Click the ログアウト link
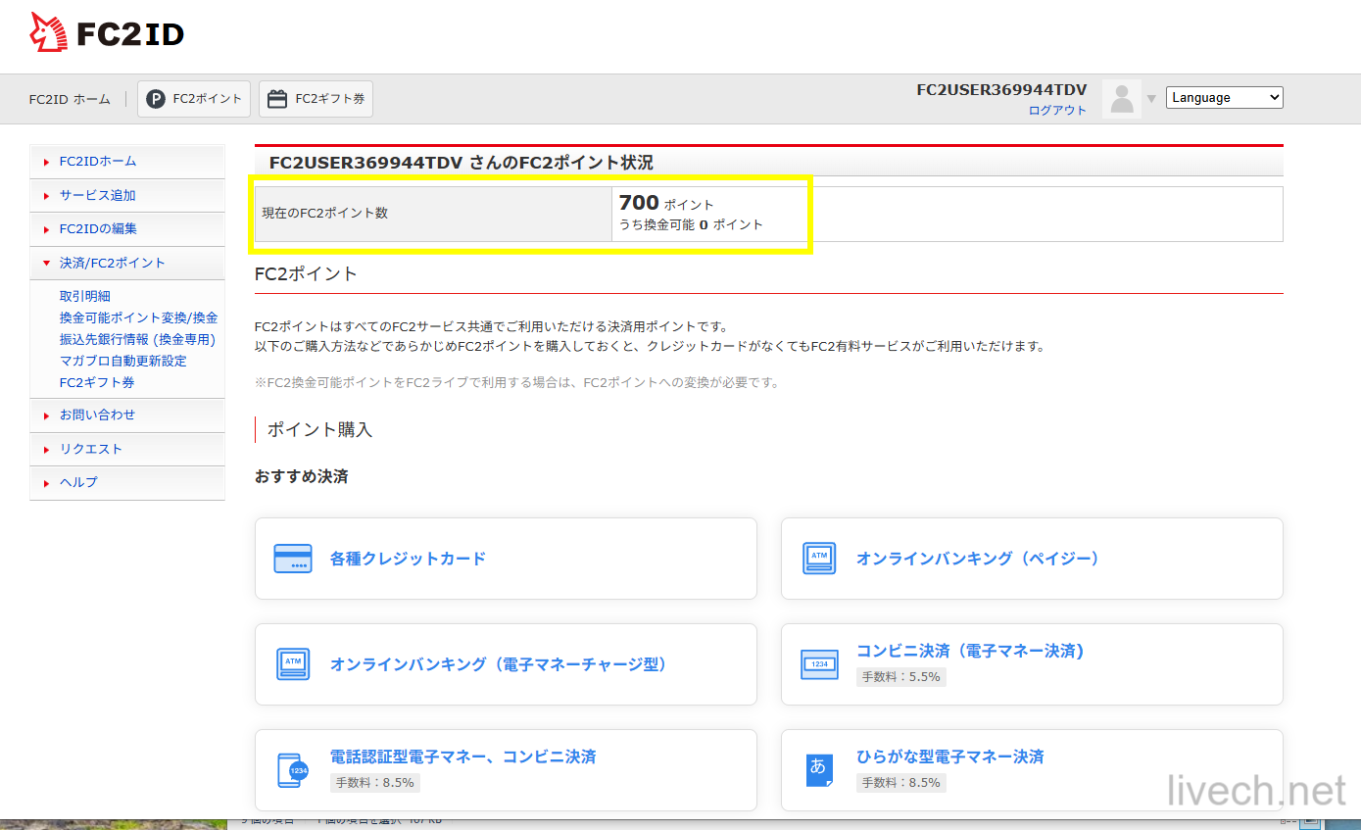Screen dimensions: 1361x830 [1057, 111]
